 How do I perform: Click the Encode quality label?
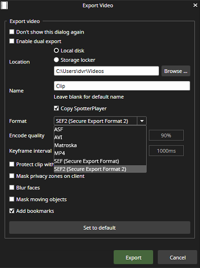(27, 136)
